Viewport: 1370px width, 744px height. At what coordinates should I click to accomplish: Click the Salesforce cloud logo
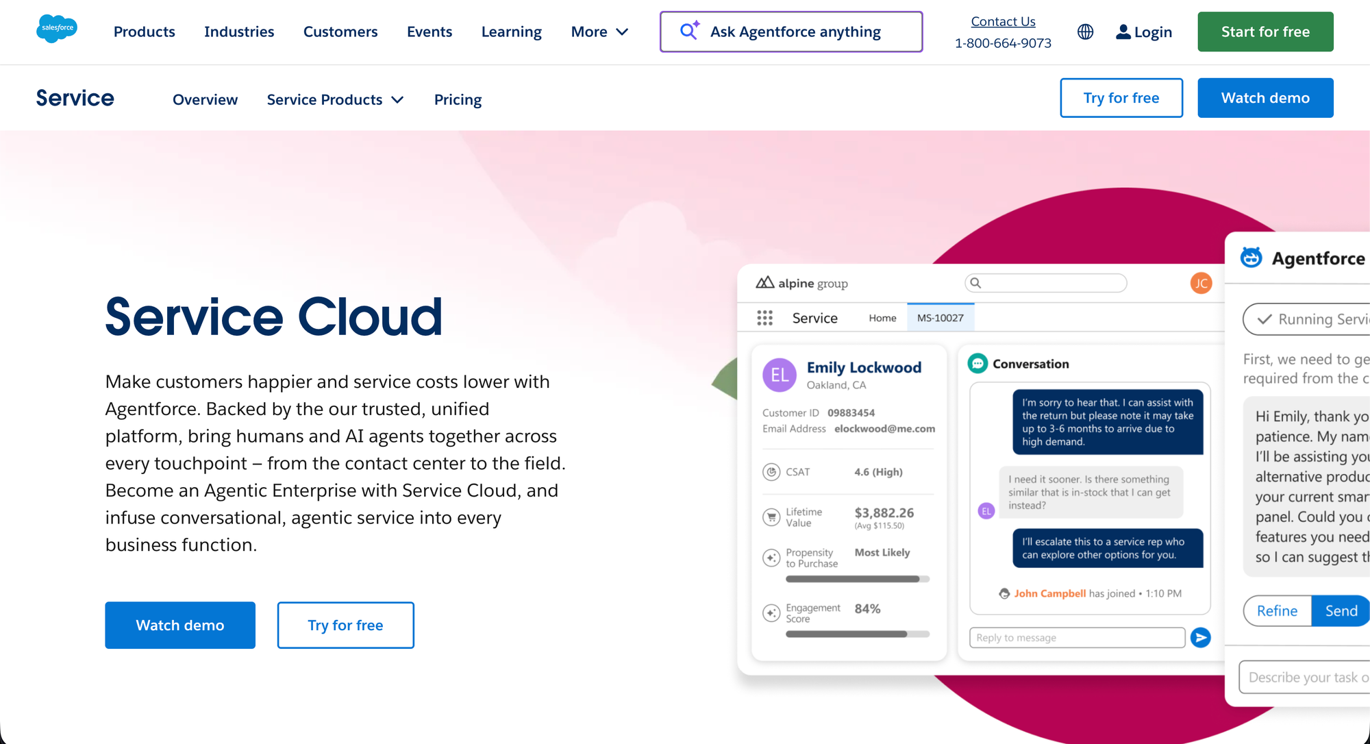(57, 29)
